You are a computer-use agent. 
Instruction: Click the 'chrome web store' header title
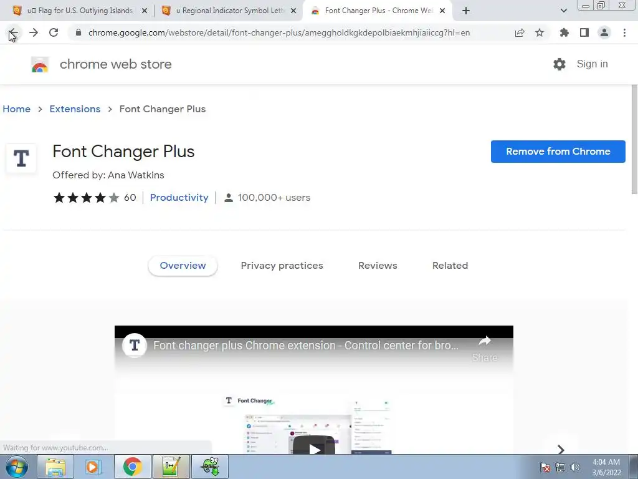point(115,64)
